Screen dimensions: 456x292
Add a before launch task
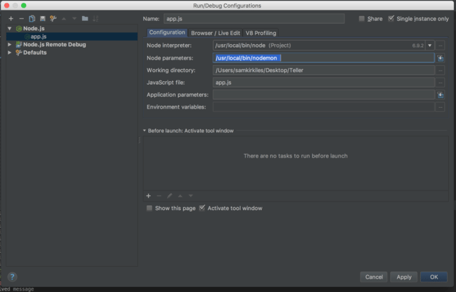pos(148,195)
